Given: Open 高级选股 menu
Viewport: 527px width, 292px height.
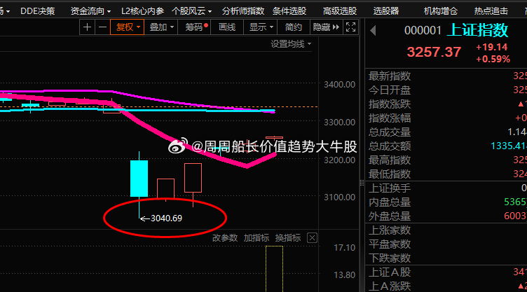Looking at the screenshot, I should click(x=340, y=11).
